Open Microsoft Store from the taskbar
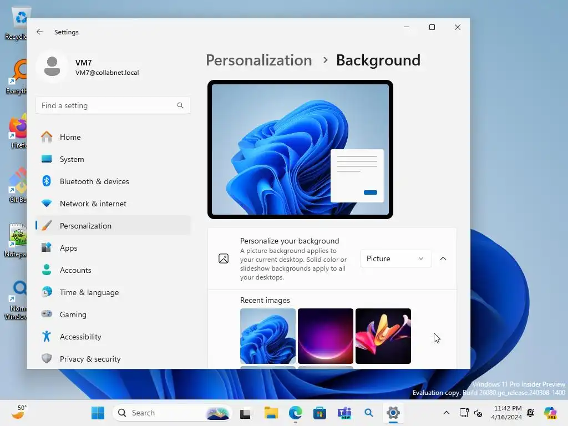The image size is (568, 426). [319, 413]
